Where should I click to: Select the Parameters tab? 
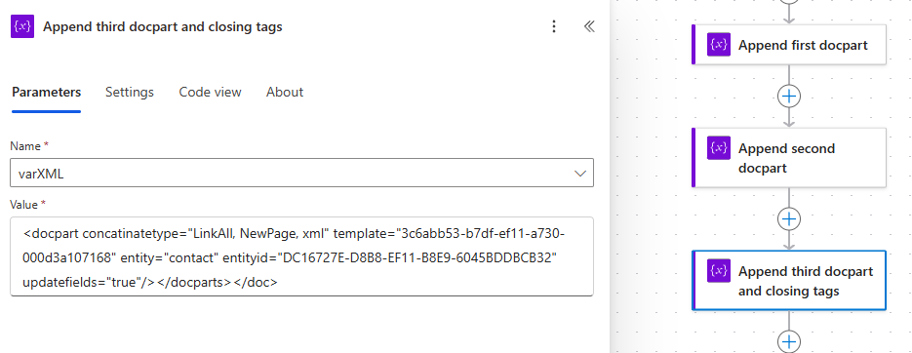click(47, 92)
